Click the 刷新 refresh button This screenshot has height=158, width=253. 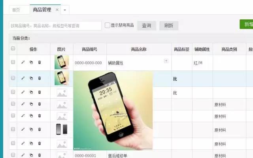[x=169, y=25]
